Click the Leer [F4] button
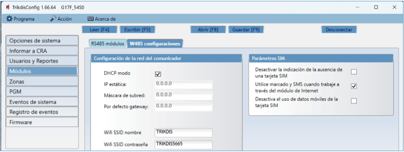This screenshot has width=404, height=152. click(x=100, y=30)
